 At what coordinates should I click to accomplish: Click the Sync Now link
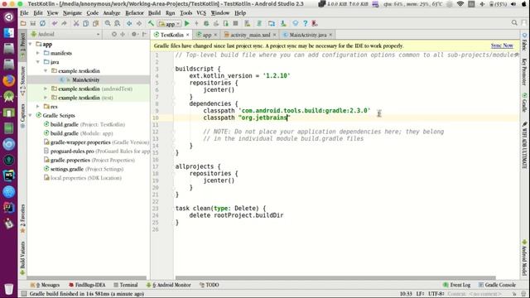pyautogui.click(x=502, y=46)
